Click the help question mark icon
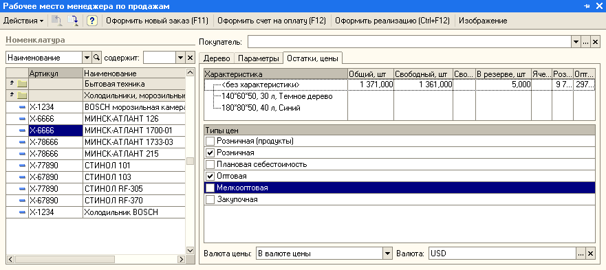 pyautogui.click(x=91, y=21)
